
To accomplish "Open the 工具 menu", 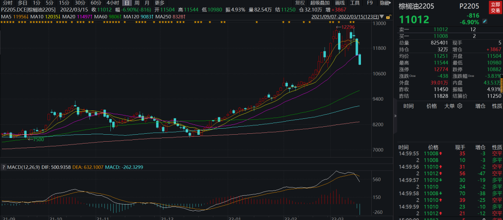I will click(355, 3).
